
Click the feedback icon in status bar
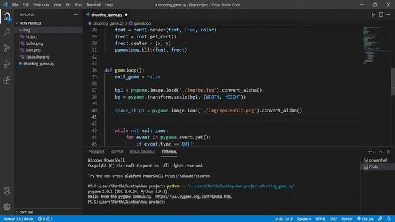pyautogui.click(x=380, y=219)
